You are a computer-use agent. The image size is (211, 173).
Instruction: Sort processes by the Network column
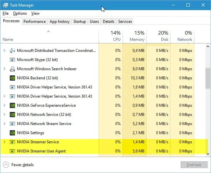click(182, 37)
